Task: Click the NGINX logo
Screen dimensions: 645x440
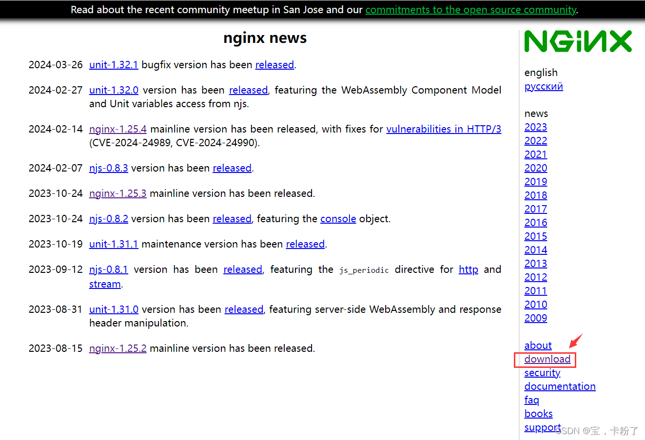Action: coord(578,41)
